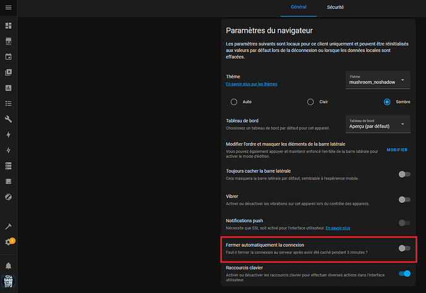Open the circular slash icon in sidebar
This screenshot has height=293, width=426.
[x=9, y=197]
